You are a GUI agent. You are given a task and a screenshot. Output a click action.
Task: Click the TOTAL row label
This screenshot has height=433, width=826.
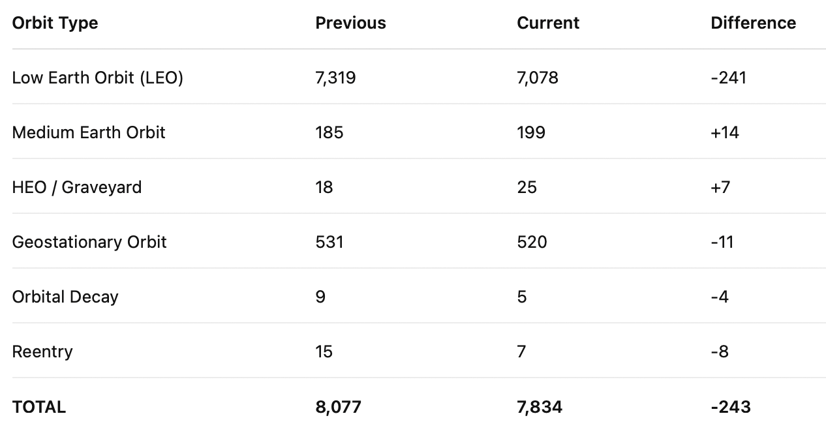click(x=39, y=407)
